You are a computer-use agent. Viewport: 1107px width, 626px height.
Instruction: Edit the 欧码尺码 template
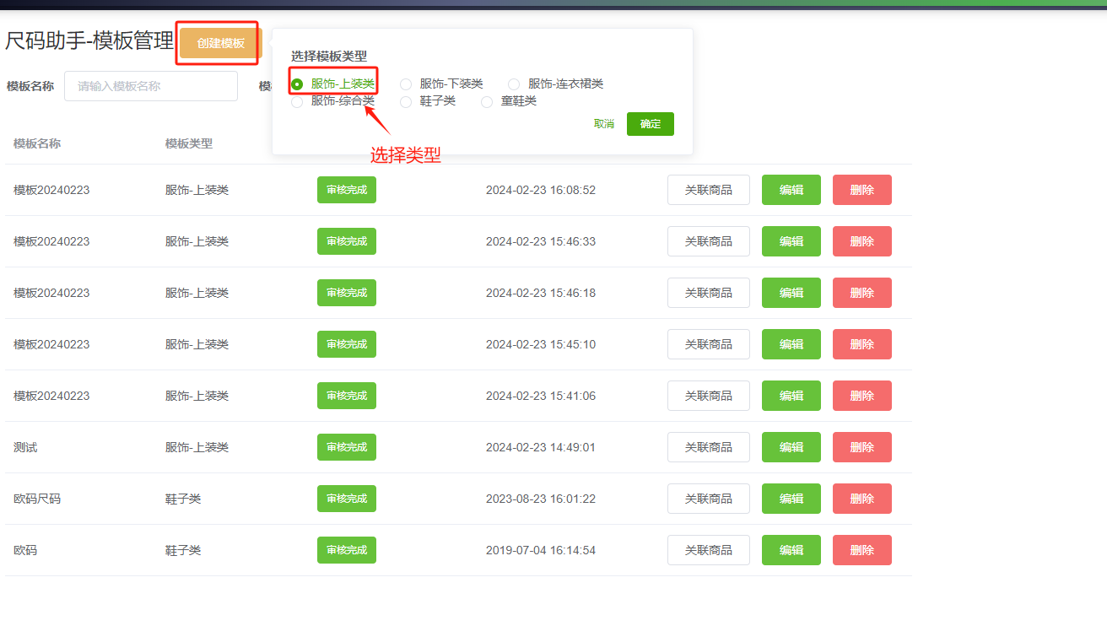tap(791, 499)
